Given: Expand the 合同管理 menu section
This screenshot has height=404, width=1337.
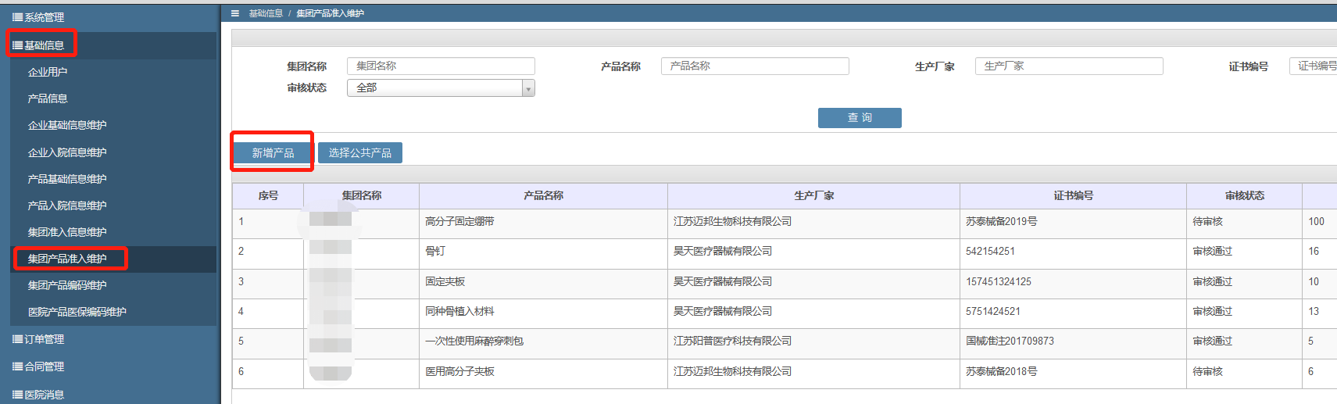Looking at the screenshot, I should 38,366.
